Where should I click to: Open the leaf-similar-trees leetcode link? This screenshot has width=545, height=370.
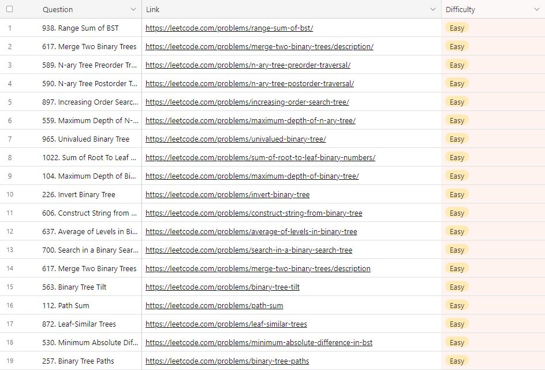click(x=226, y=324)
